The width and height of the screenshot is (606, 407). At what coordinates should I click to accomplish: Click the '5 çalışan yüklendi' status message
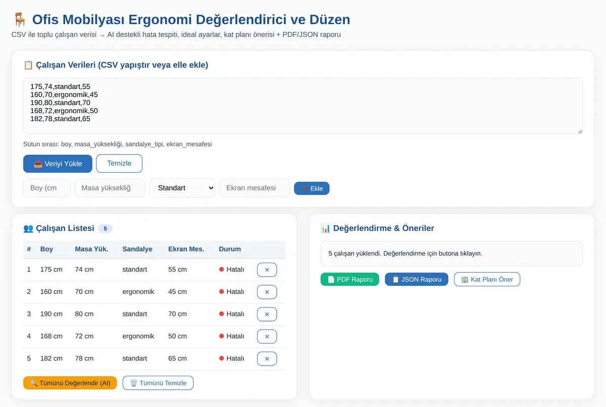tap(406, 253)
